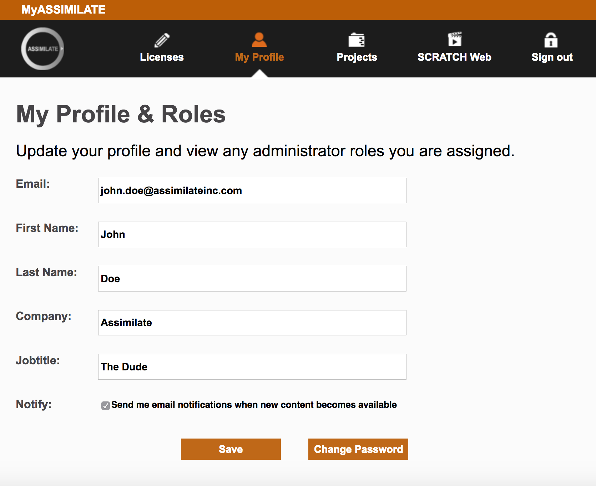The image size is (596, 486).
Task: Open the Projects folder icon
Action: (357, 40)
